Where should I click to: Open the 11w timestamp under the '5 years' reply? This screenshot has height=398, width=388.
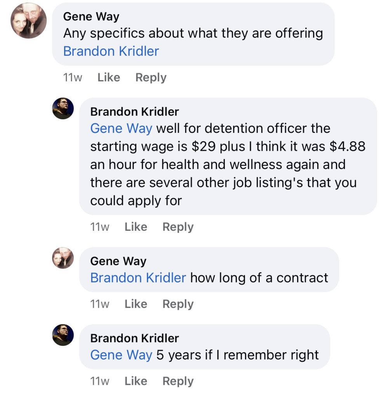point(100,381)
